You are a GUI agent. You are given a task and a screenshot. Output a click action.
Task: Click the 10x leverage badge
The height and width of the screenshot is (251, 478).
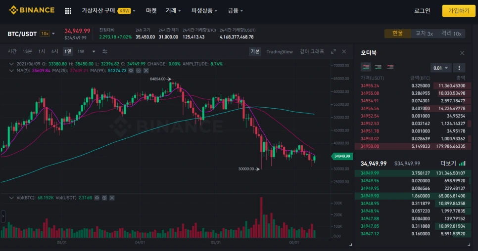tap(45, 34)
